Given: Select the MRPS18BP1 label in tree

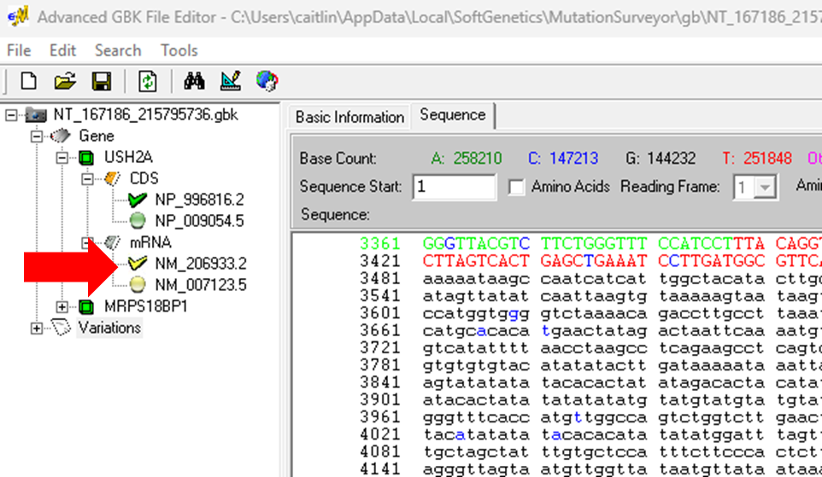Looking at the screenshot, I should coord(146,306).
